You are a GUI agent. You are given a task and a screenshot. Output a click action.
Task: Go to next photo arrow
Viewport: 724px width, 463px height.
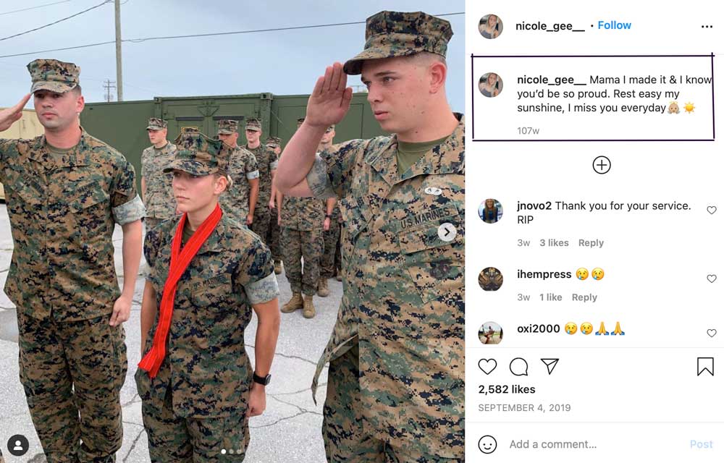[447, 232]
